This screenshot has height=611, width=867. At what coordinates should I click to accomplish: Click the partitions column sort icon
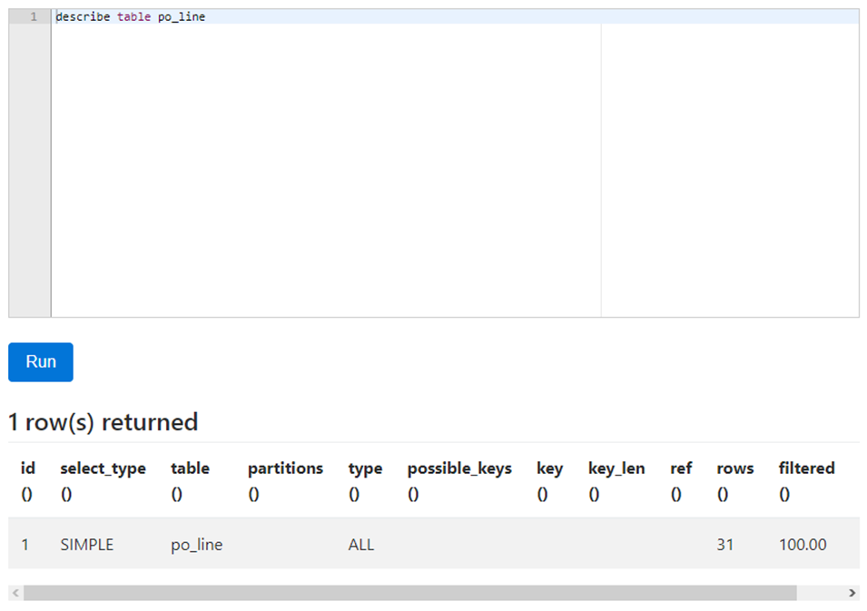(x=253, y=495)
